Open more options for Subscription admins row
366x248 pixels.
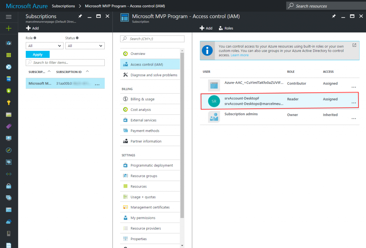click(353, 119)
